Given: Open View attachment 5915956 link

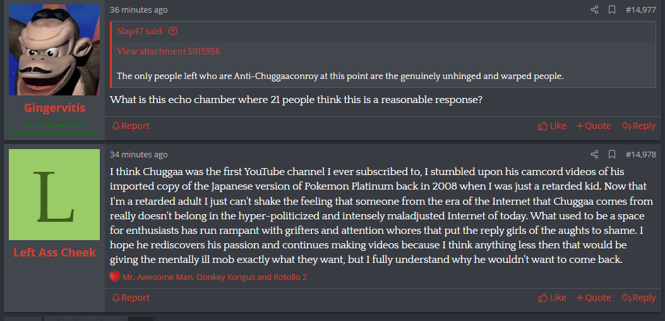Looking at the screenshot, I should [169, 51].
